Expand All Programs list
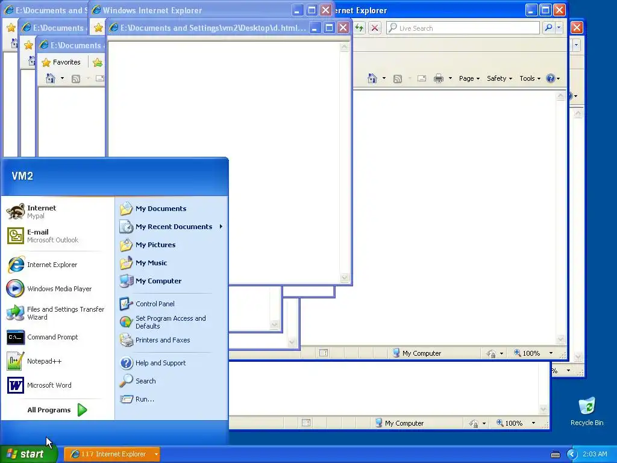Image resolution: width=617 pixels, height=463 pixels. point(57,410)
